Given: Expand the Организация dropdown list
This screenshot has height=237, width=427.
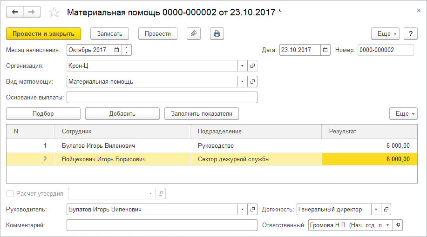Looking at the screenshot, I should pyautogui.click(x=242, y=66).
